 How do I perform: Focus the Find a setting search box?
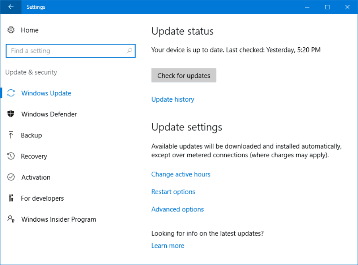[70, 50]
